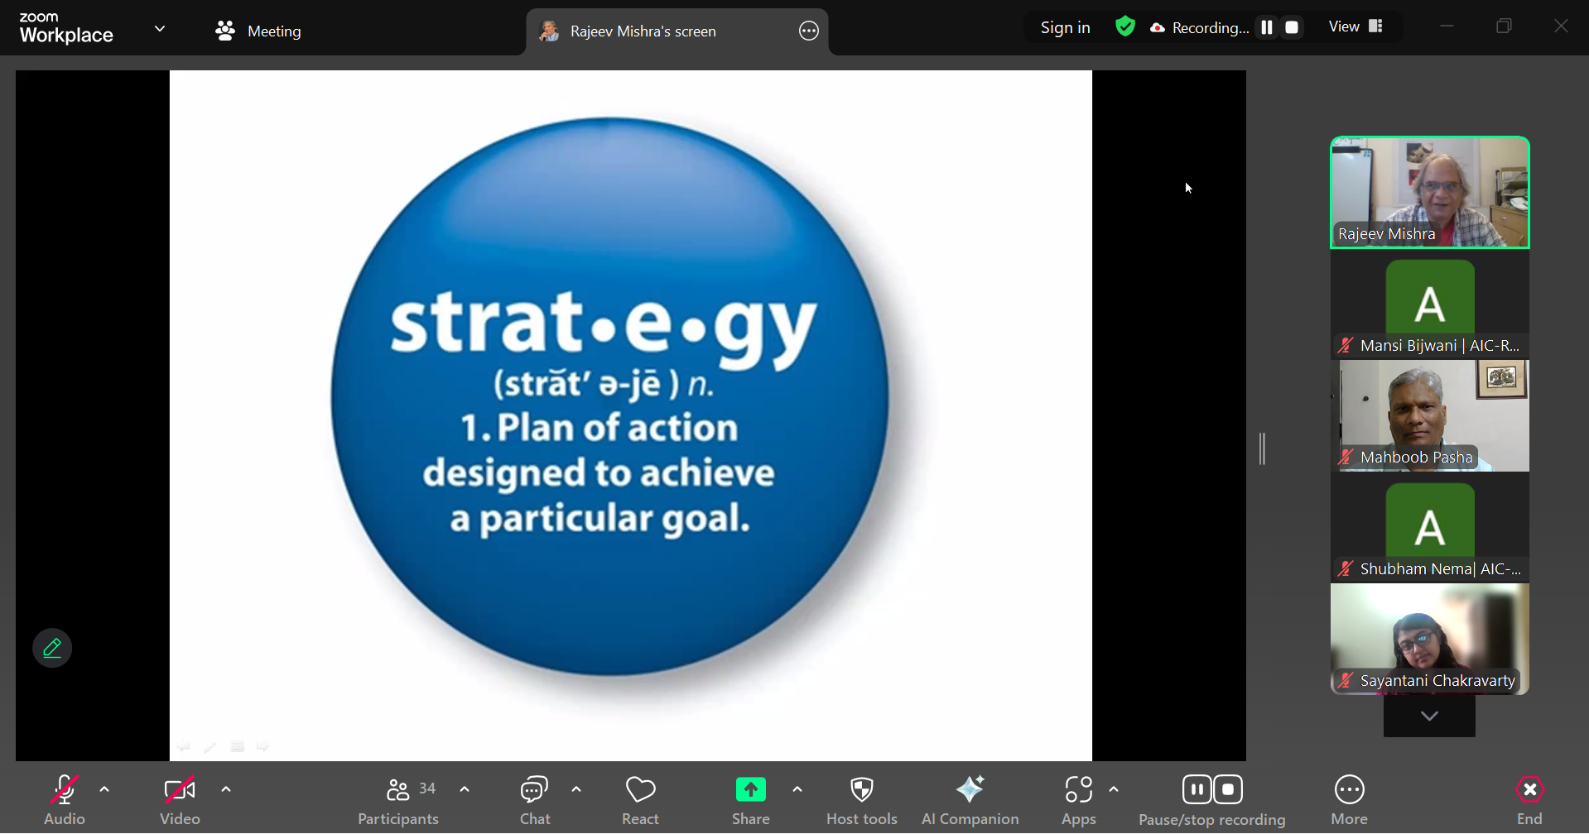1589x834 pixels.
Task: Open the More options menu
Action: [1349, 799]
